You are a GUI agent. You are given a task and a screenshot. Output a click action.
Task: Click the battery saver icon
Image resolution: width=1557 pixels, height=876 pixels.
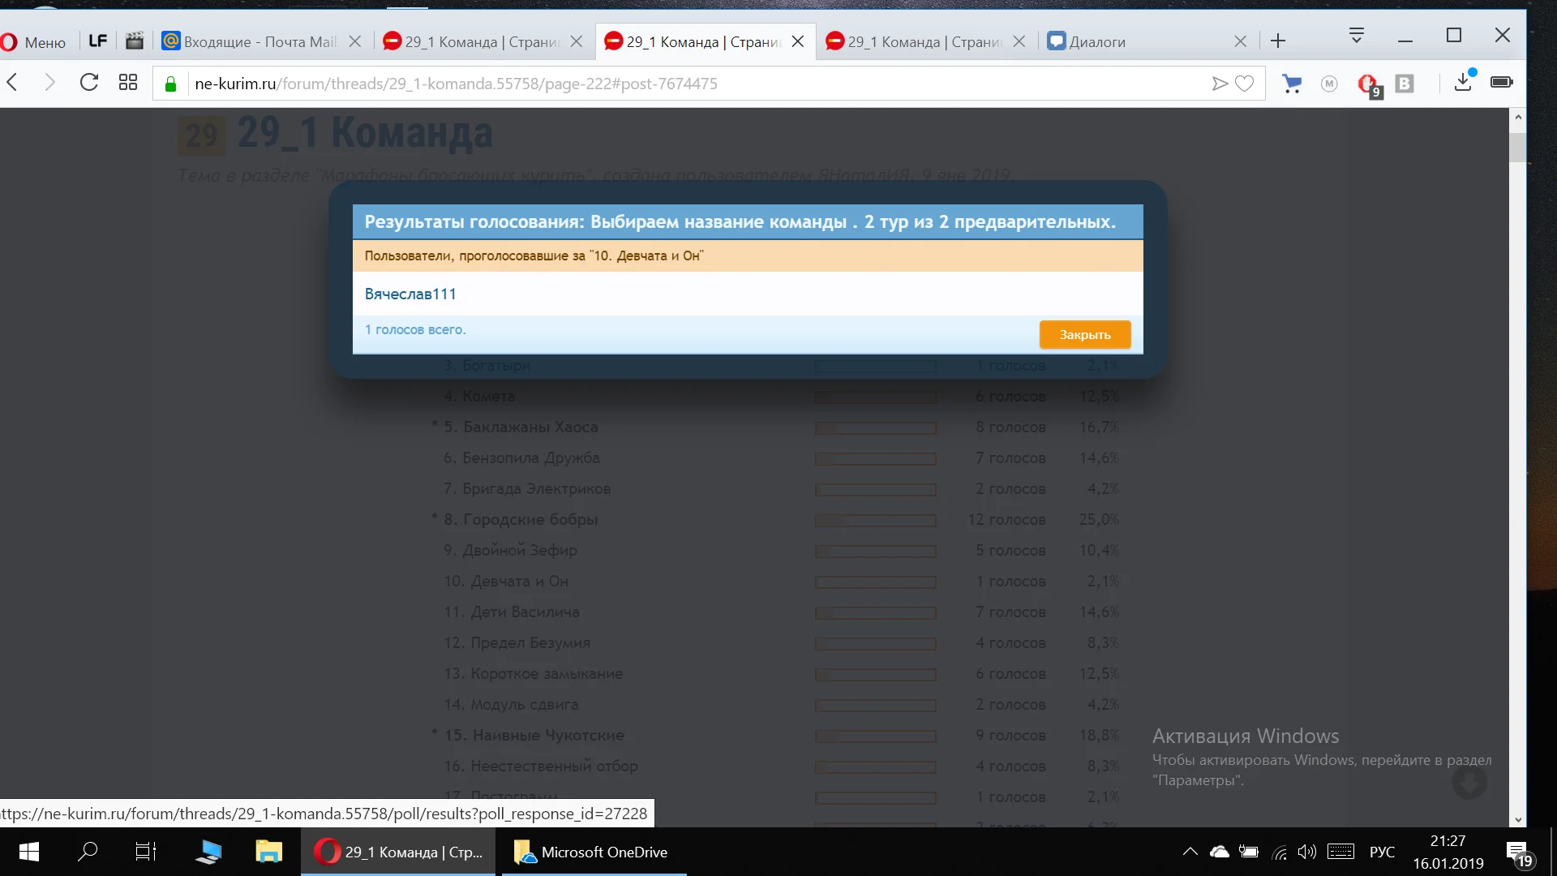coord(1501,82)
